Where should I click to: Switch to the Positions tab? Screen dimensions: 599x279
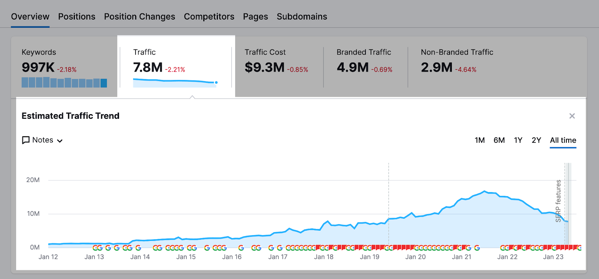[77, 16]
